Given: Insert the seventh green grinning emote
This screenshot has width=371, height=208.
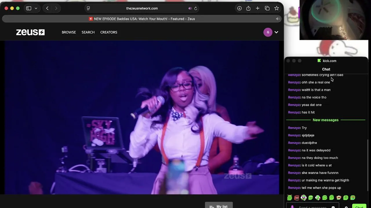Looking at the screenshot, I should [332, 198].
